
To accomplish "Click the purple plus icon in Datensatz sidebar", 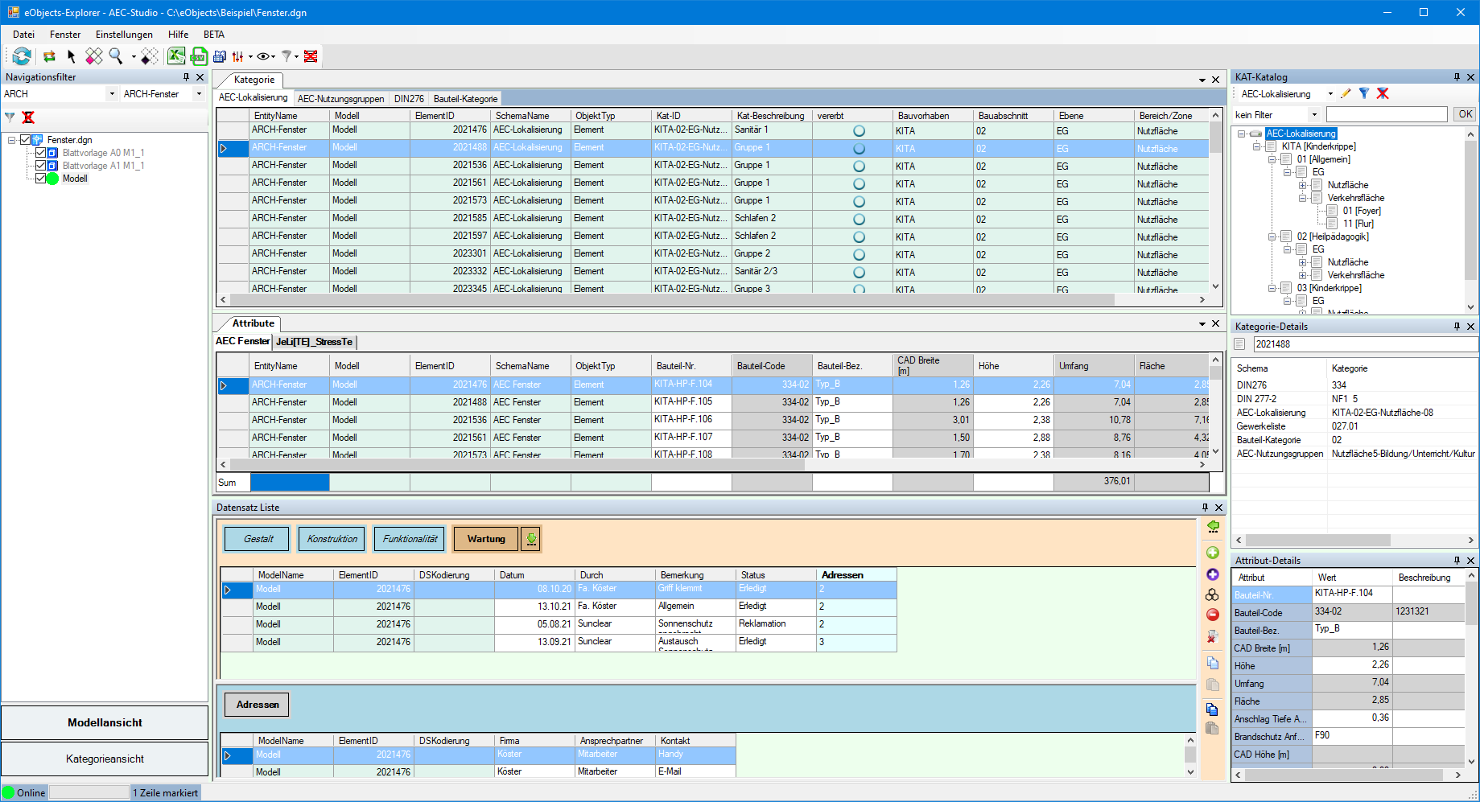I will pyautogui.click(x=1213, y=574).
